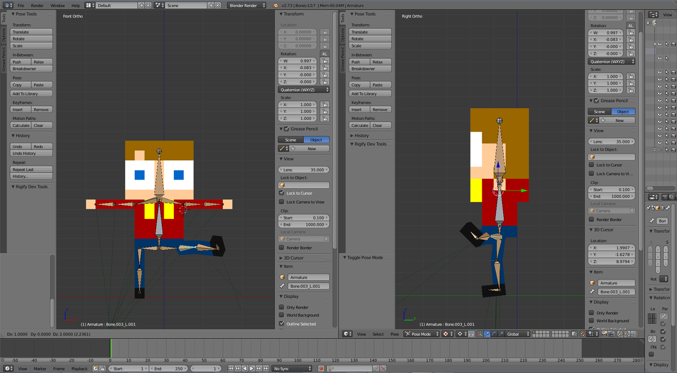Click the lock icon next to Rotation W field
Screen dimensions: 677x373
pyautogui.click(x=325, y=61)
